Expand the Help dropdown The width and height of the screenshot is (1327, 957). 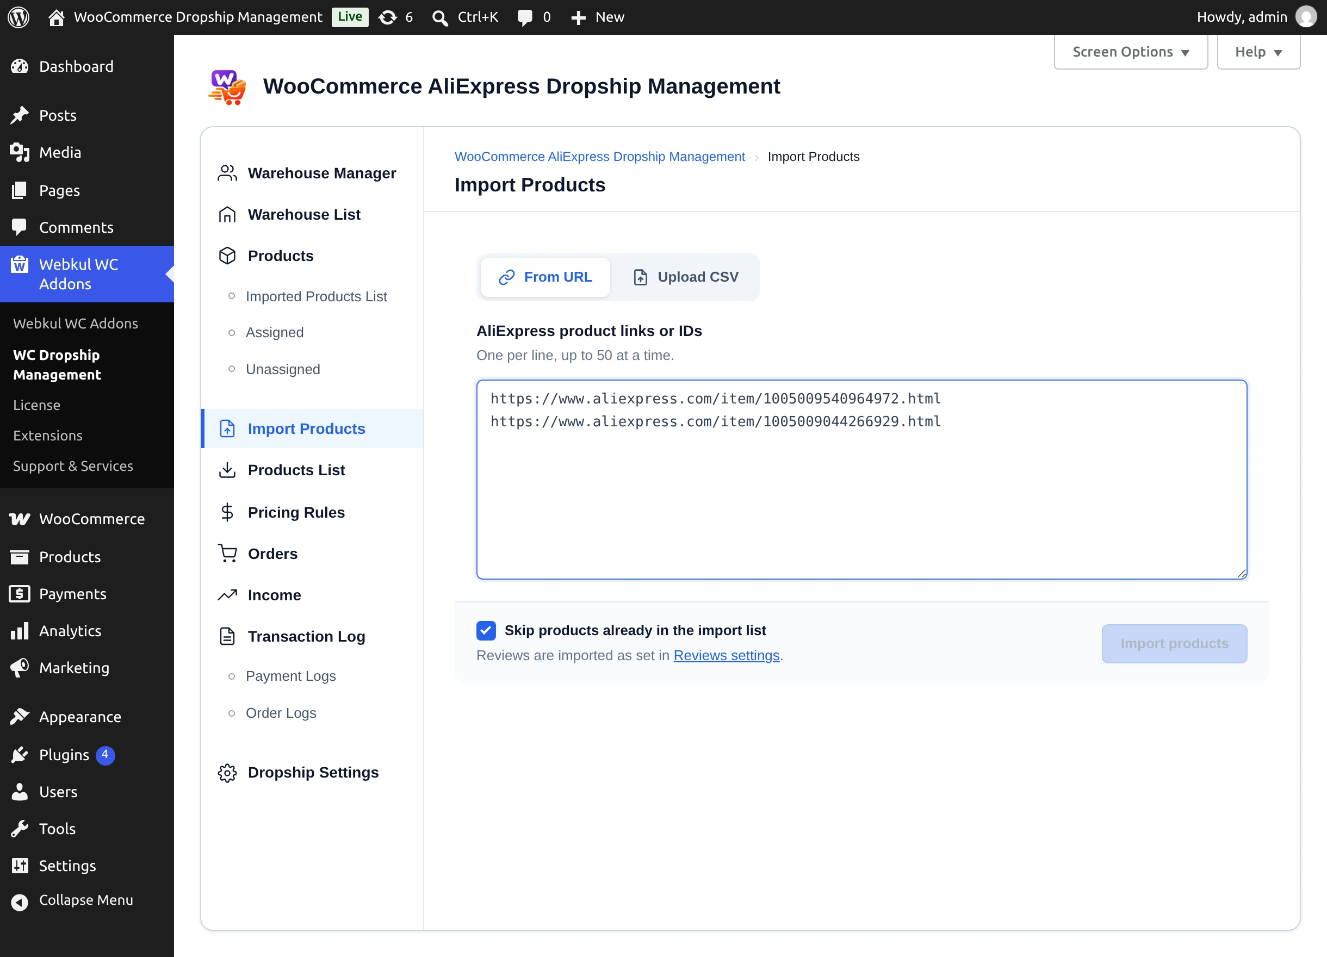(1258, 52)
